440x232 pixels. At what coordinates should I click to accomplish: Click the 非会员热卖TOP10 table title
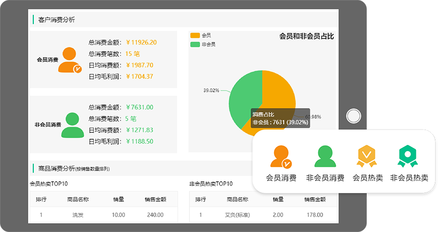coord(211,184)
